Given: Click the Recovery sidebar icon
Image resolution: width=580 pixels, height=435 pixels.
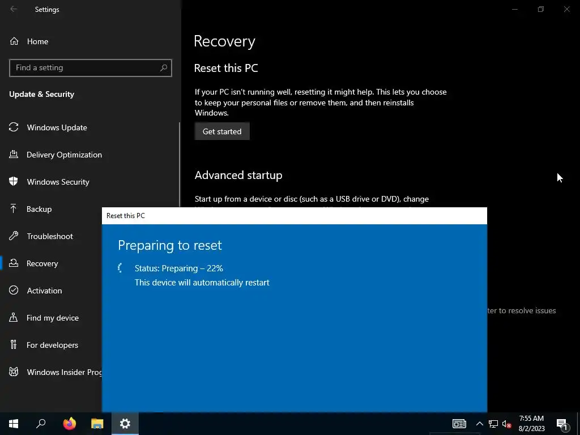Looking at the screenshot, I should pos(14,263).
